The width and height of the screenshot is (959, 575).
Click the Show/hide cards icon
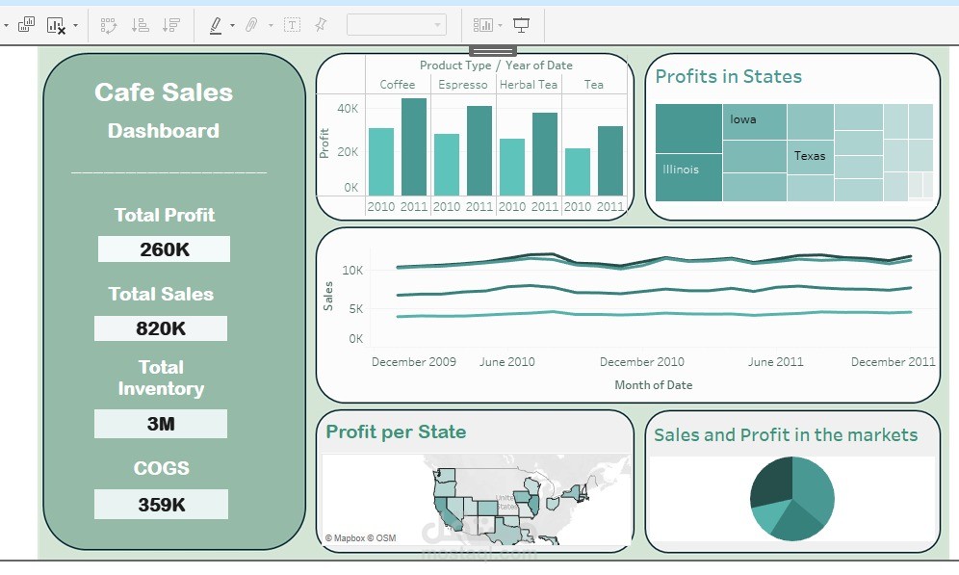tap(482, 25)
